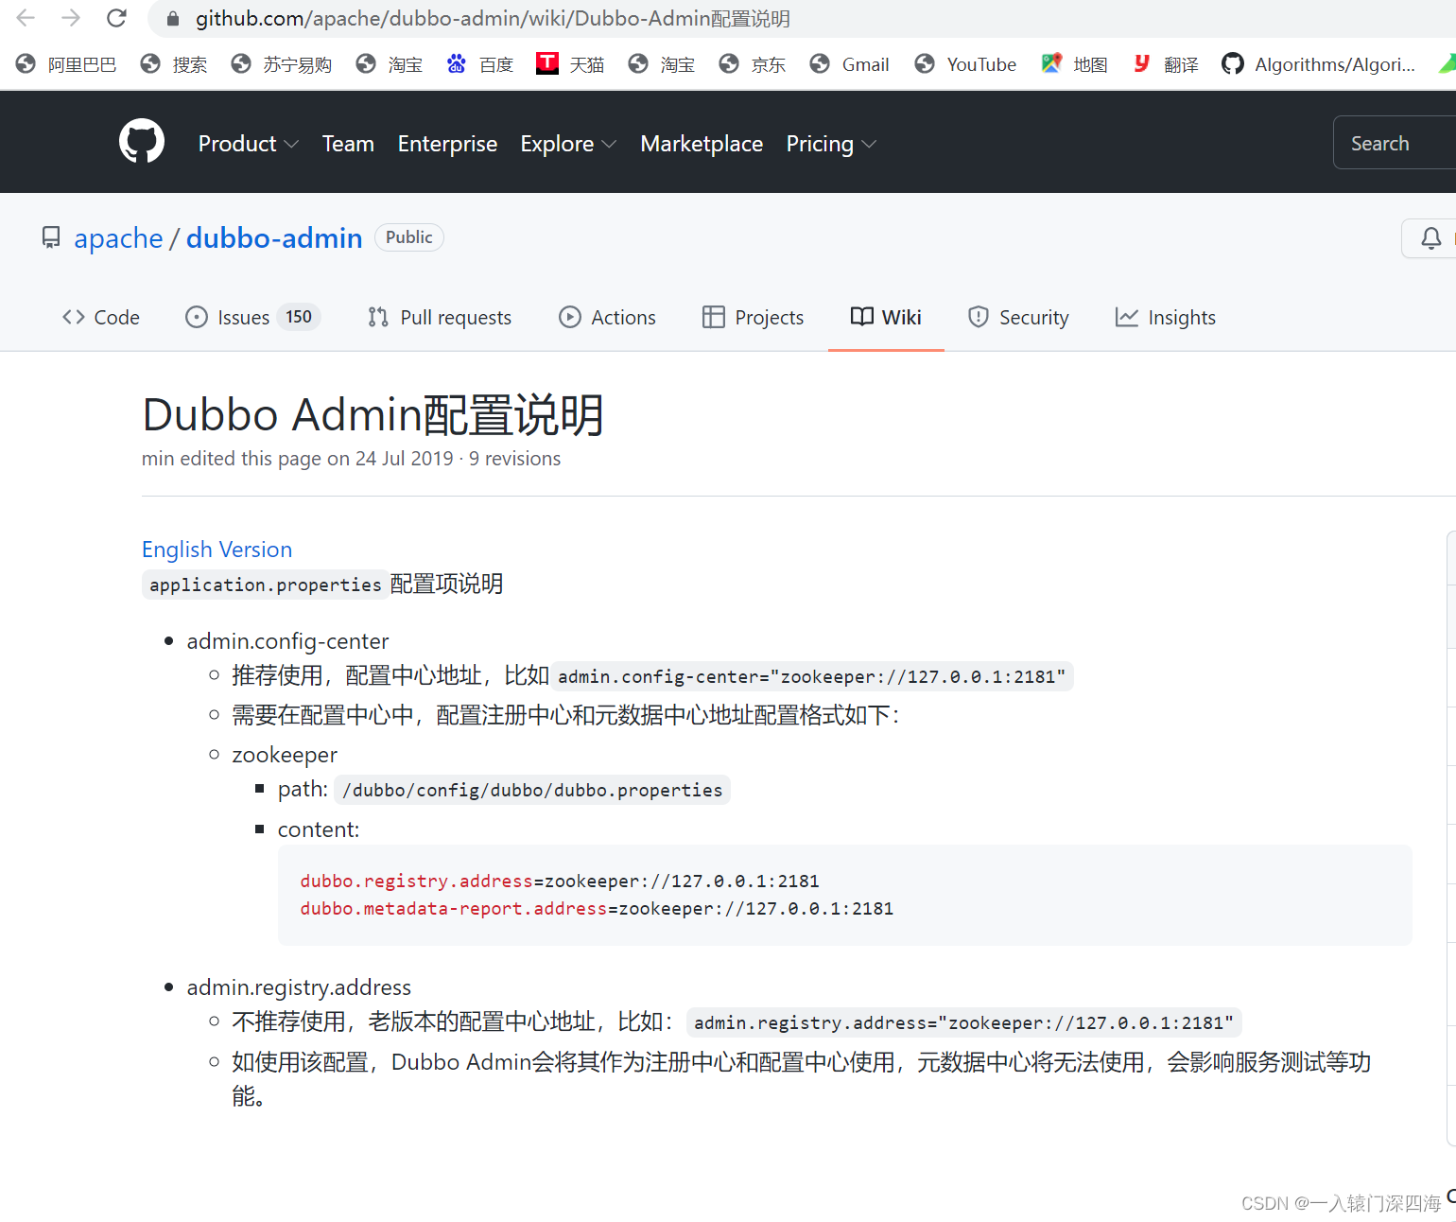
Task: Go back using browser back arrow
Action: pyautogui.click(x=26, y=18)
